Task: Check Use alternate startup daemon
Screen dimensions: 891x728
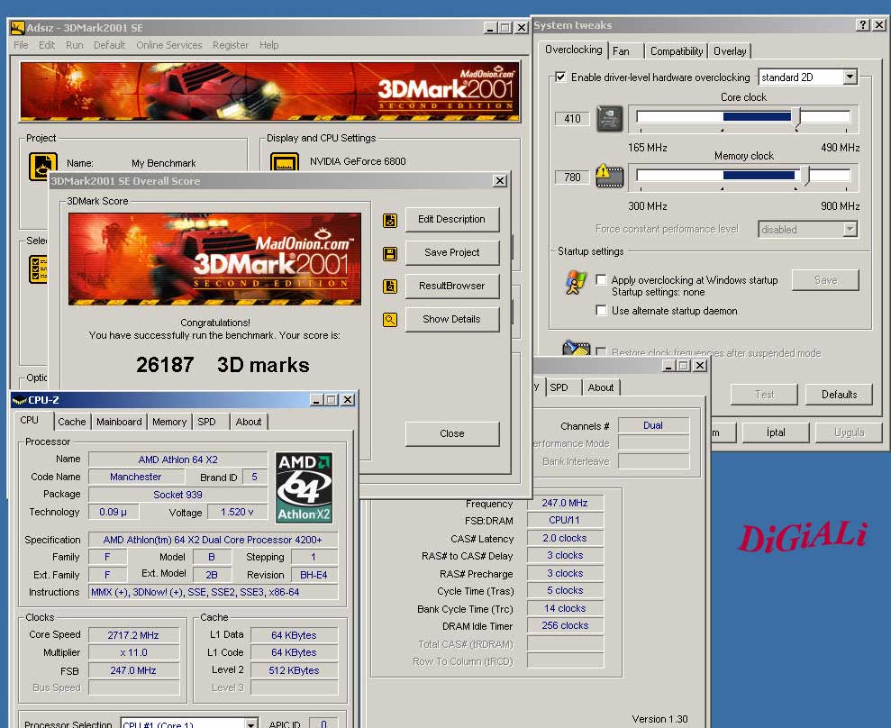Action: point(601,310)
